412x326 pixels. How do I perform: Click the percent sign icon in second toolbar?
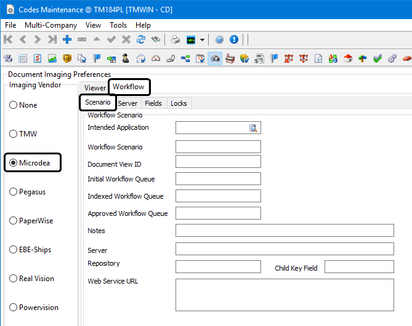pyautogui.click(x=8, y=58)
